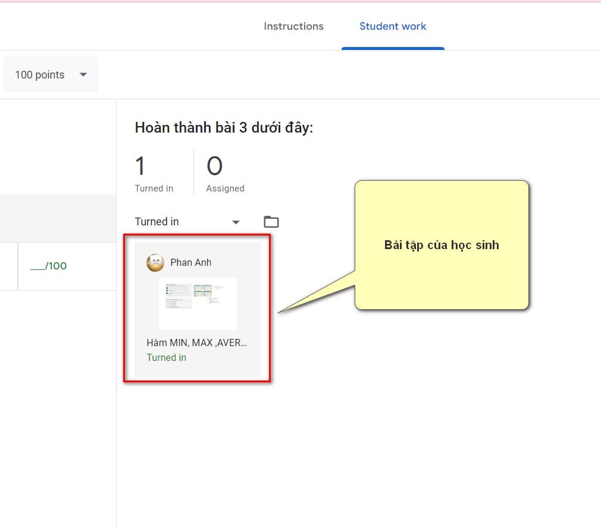Click the yellow Bài tập của học sinh callout

pos(442,245)
